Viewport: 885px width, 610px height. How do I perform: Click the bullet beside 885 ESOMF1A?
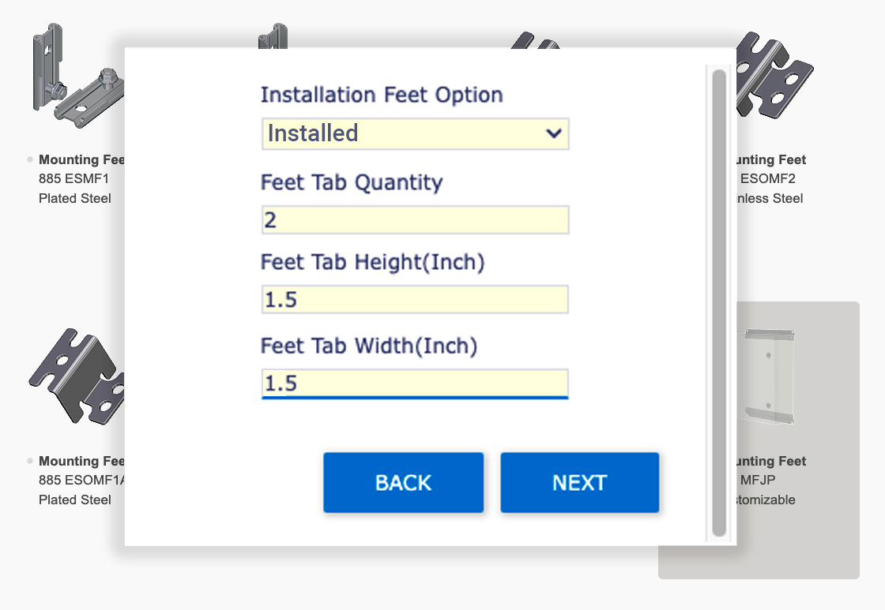[30, 461]
